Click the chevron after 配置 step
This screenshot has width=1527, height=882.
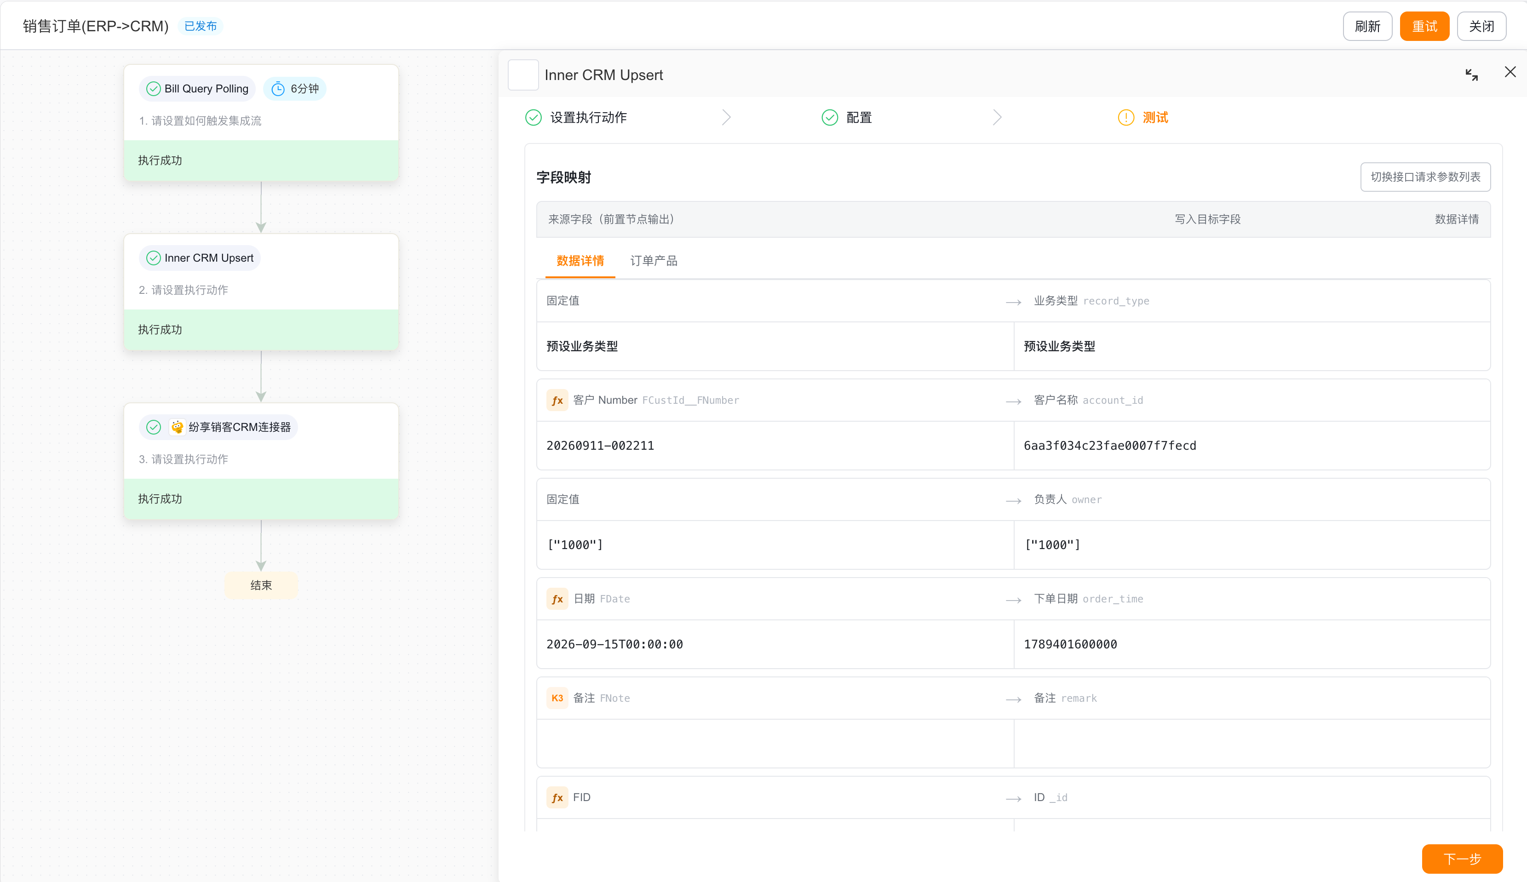coord(998,118)
